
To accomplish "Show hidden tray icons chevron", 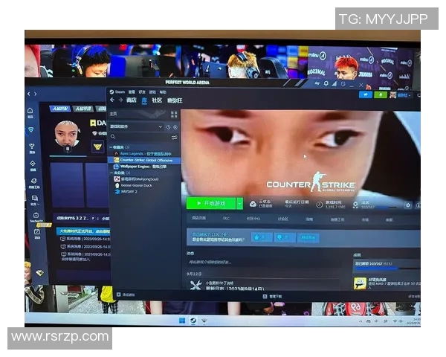I will tap(361, 321).
